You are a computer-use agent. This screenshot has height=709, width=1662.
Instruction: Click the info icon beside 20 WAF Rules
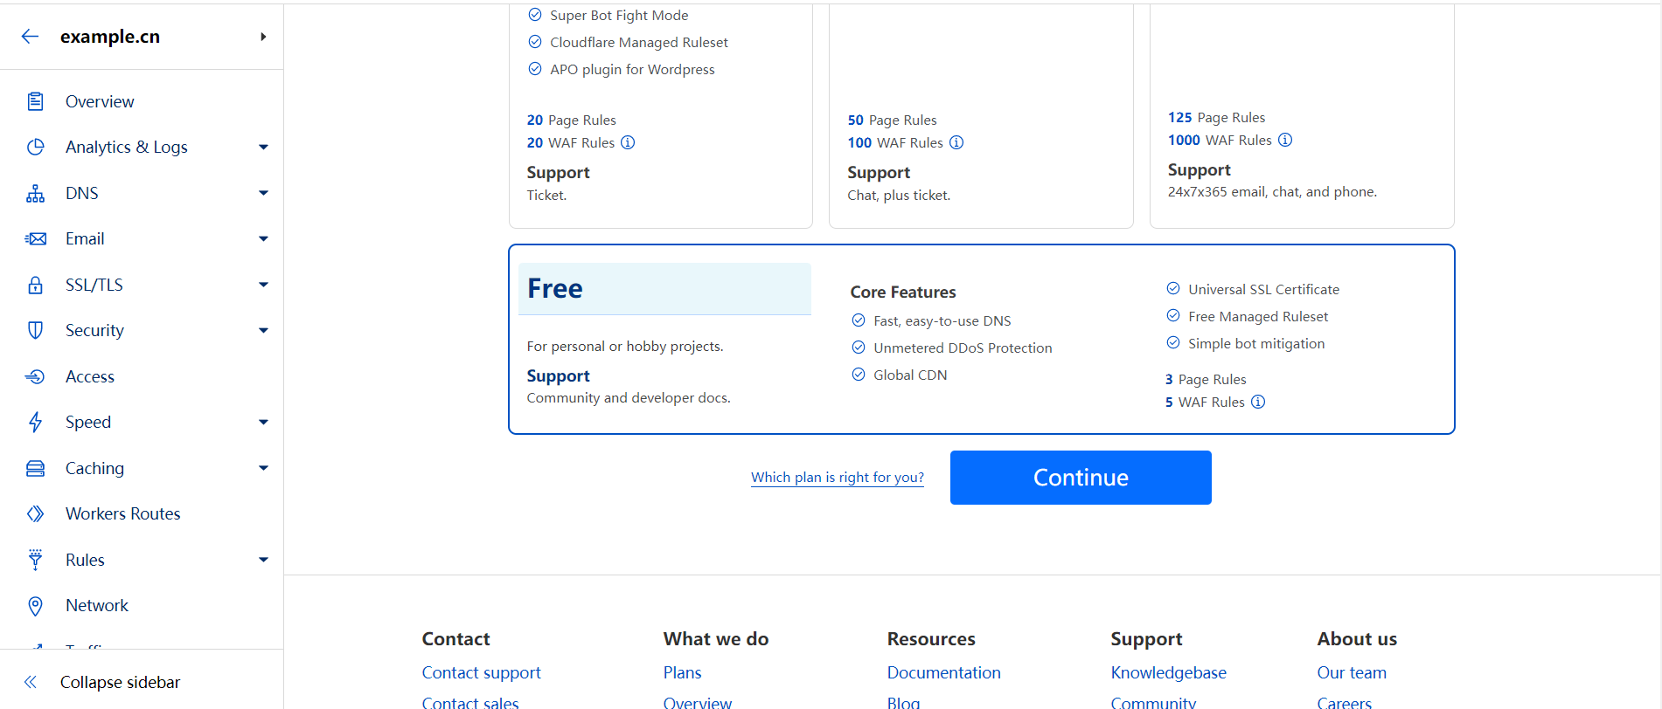pos(628,142)
